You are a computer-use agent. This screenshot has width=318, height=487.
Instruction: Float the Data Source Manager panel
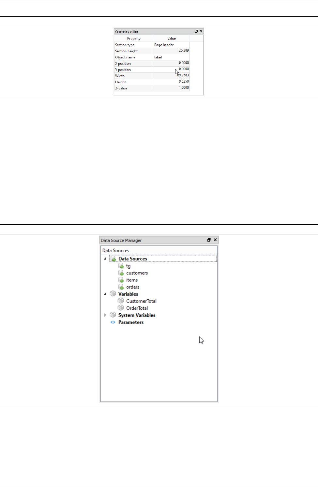pyautogui.click(x=209, y=240)
